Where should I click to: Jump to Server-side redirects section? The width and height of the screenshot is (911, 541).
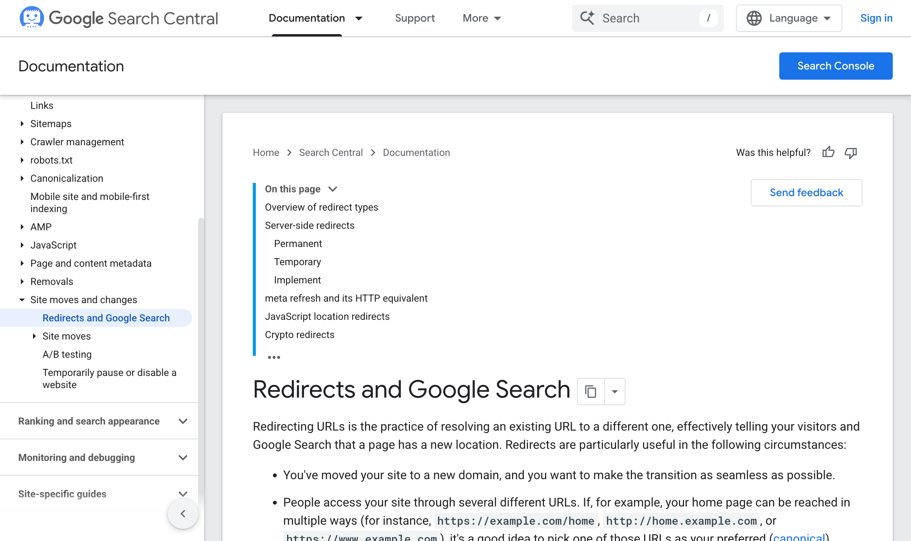tap(310, 225)
